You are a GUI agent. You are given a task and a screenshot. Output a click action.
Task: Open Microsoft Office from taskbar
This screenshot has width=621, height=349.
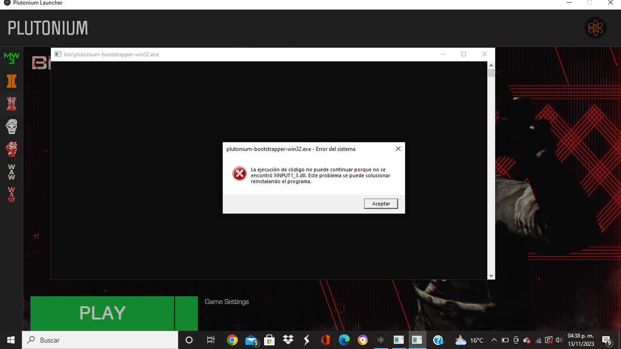325,340
